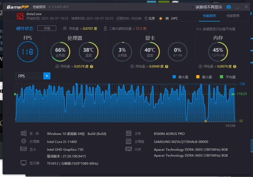
Task: Open the FPS metric dropdown
Action: (x=47, y=76)
